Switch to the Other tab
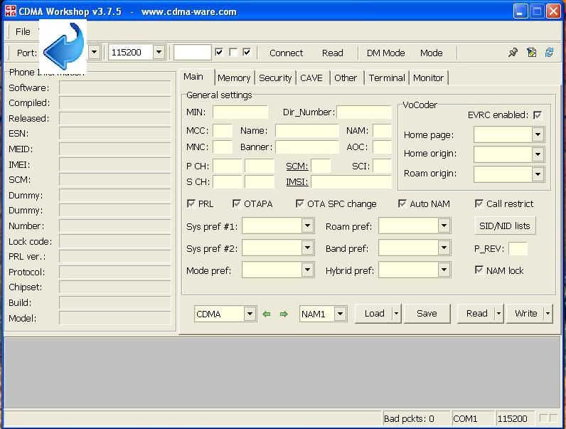This screenshot has height=429, width=566. pyautogui.click(x=346, y=78)
